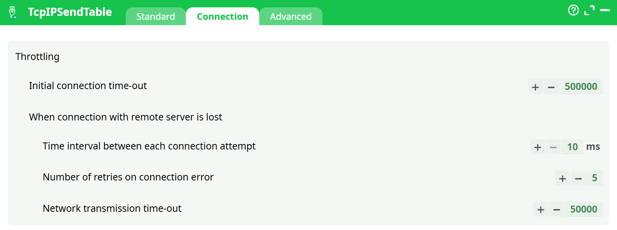Decrement the number of retries on connection error

pos(578,178)
